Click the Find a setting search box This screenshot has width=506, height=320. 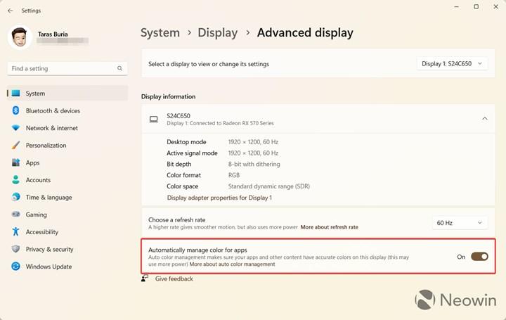click(63, 68)
